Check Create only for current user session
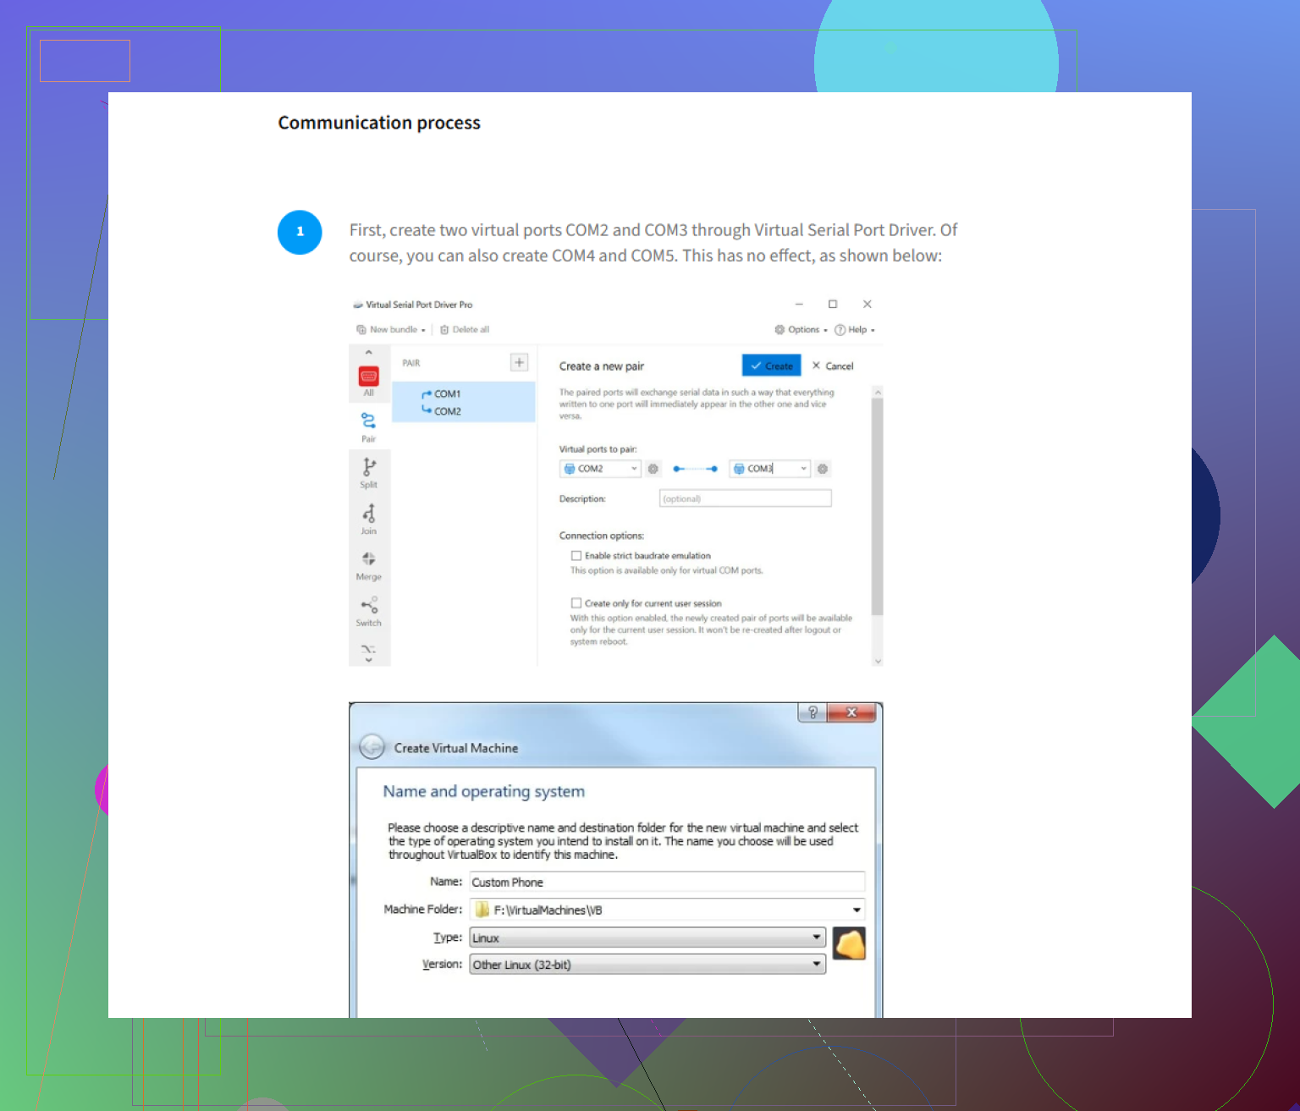Image resolution: width=1300 pixels, height=1111 pixels. tap(576, 603)
